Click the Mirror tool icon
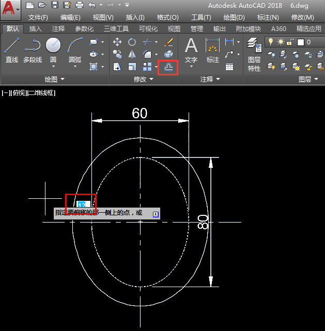This screenshot has width=325, height=331. (x=132, y=54)
